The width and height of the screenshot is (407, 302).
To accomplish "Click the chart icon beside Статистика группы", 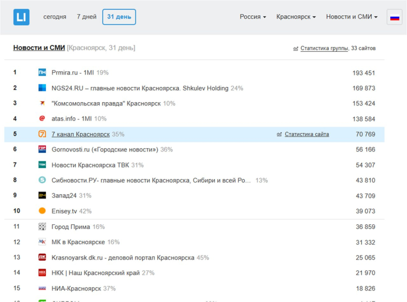I will [x=295, y=49].
